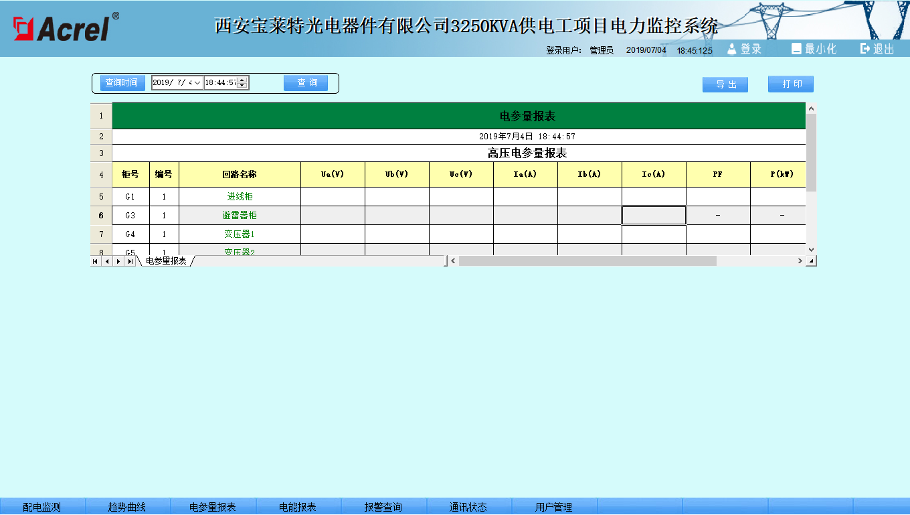Click the table's scroll right arrow
Screen dimensions: 910x515
coord(800,261)
